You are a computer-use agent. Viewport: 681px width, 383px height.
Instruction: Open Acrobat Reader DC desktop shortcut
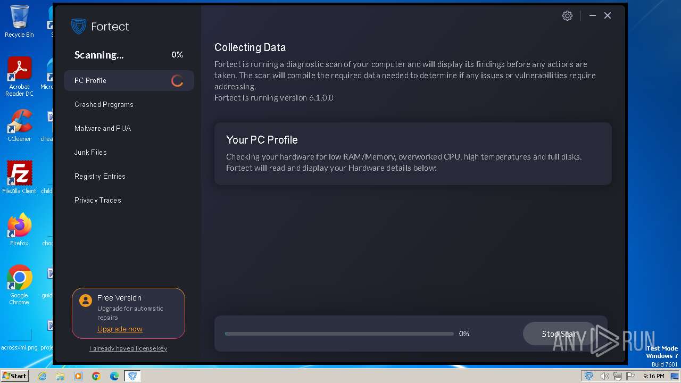tap(19, 77)
